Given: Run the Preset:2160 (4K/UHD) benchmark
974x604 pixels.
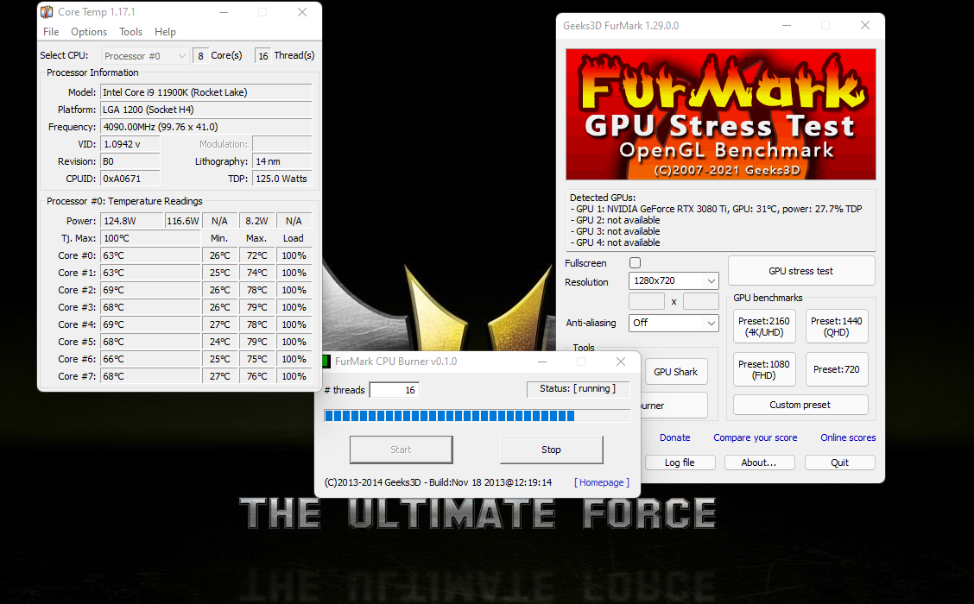Looking at the screenshot, I should pos(764,327).
